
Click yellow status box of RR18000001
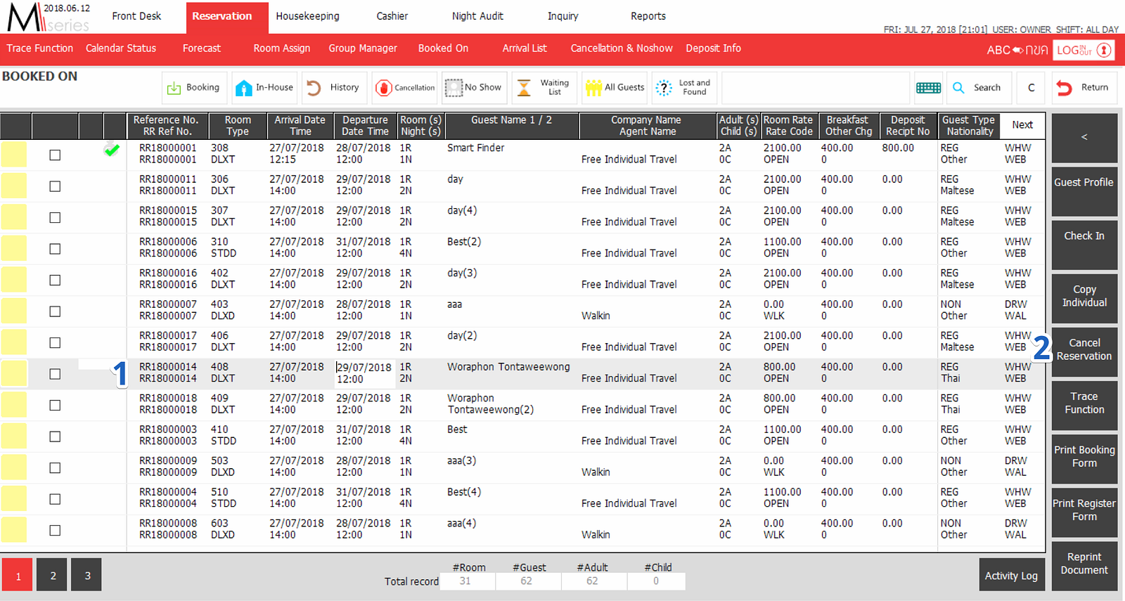tap(14, 155)
